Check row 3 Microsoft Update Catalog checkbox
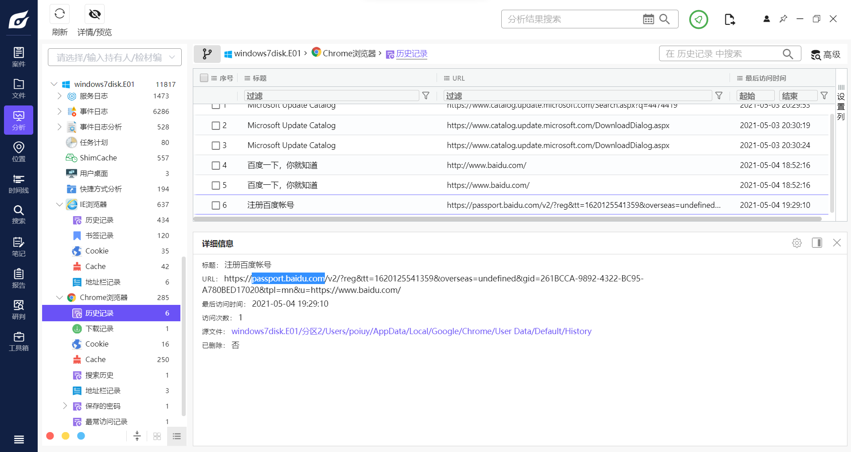 coord(216,145)
